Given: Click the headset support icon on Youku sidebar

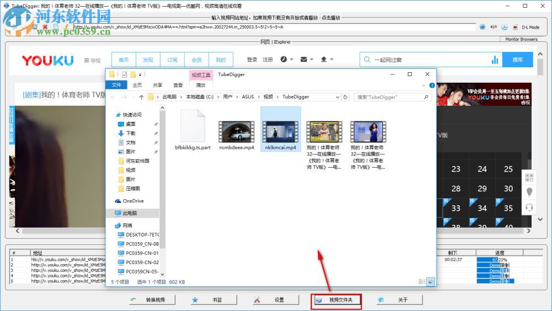Looking at the screenshot, I should [x=529, y=207].
